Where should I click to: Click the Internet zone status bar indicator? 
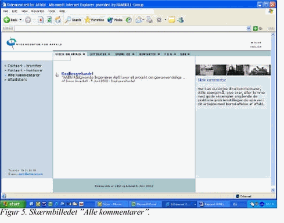pyautogui.click(x=243, y=196)
